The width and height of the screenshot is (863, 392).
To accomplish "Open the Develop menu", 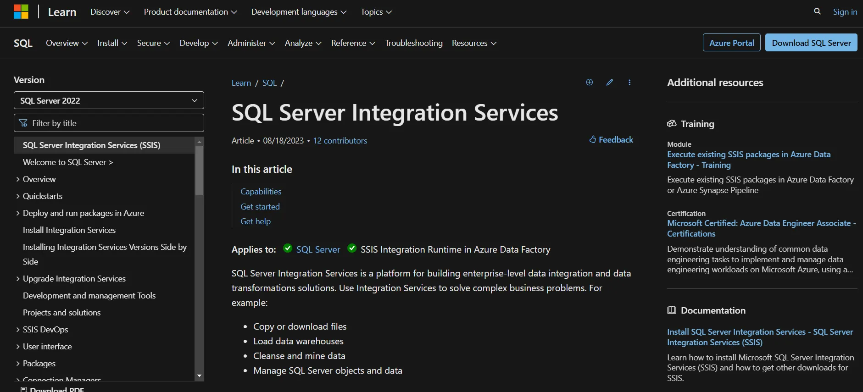I will click(199, 43).
